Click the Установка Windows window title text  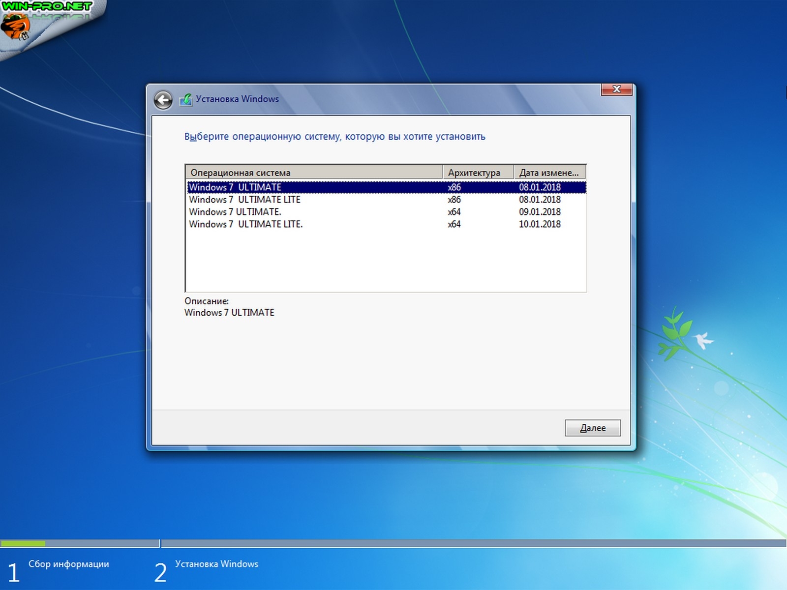click(x=237, y=99)
